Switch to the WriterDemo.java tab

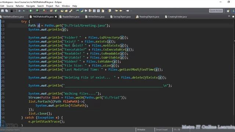click(95, 17)
